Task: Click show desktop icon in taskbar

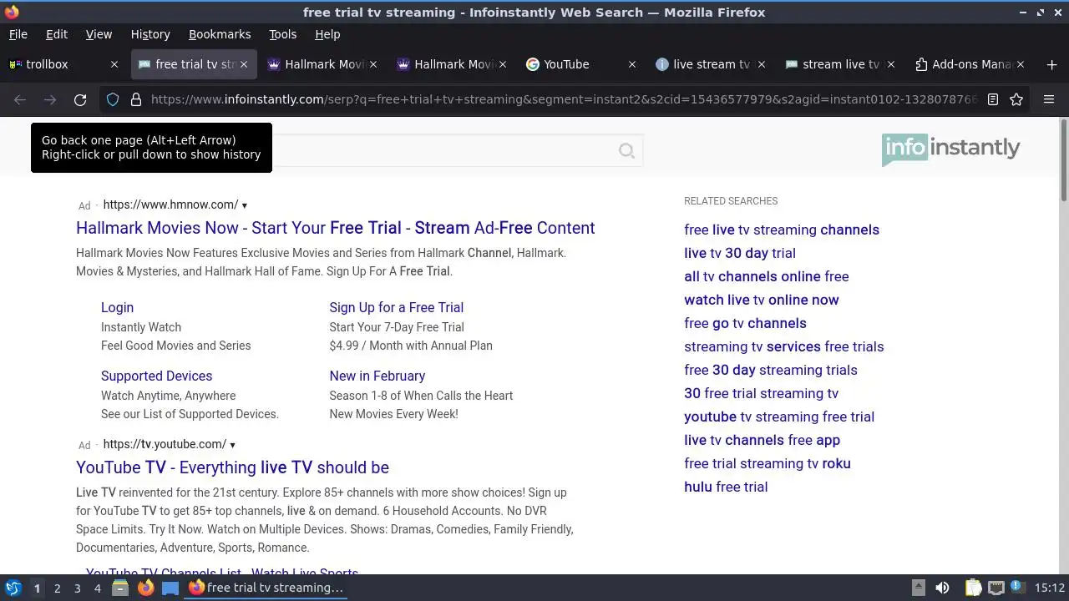Action: 170,588
